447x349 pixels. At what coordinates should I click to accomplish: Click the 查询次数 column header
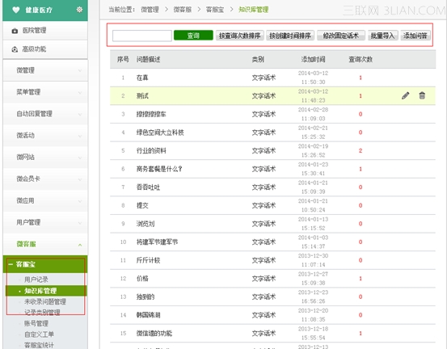click(361, 59)
